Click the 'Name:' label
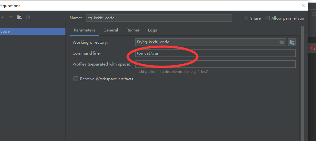Viewport: 316px width, 141px height. click(76, 18)
